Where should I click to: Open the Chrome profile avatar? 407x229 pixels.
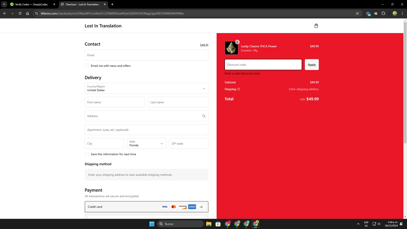click(395, 13)
